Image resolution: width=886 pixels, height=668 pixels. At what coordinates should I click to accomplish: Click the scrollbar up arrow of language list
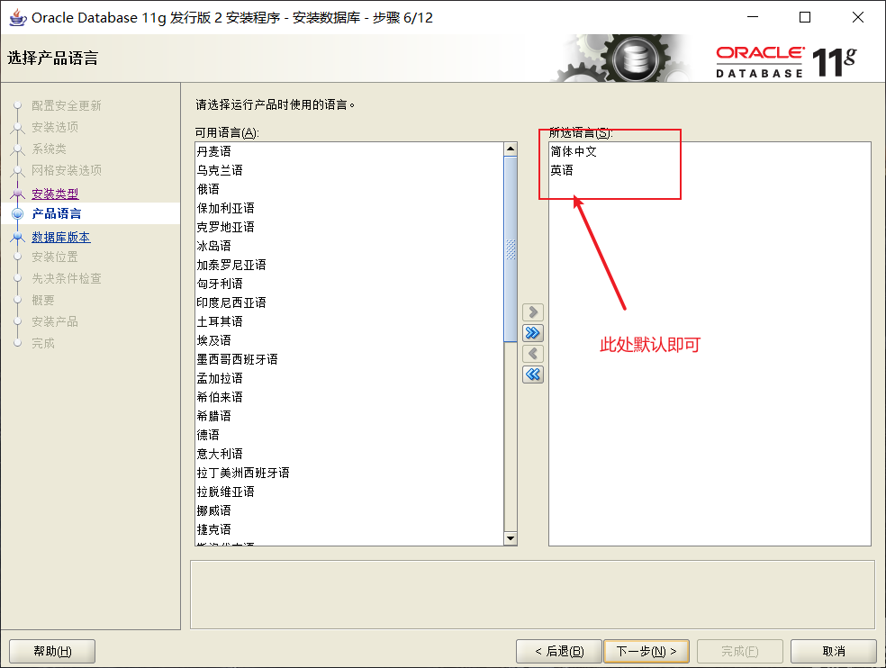(x=511, y=149)
